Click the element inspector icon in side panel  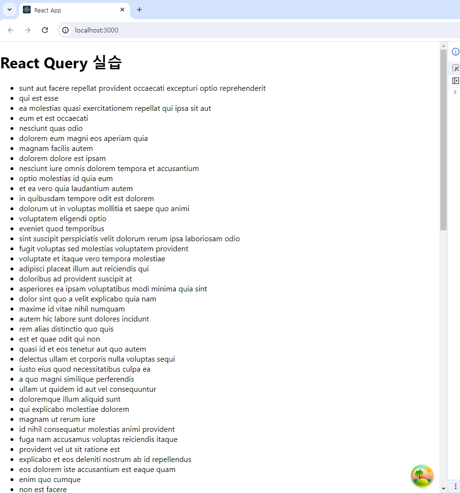(x=455, y=68)
